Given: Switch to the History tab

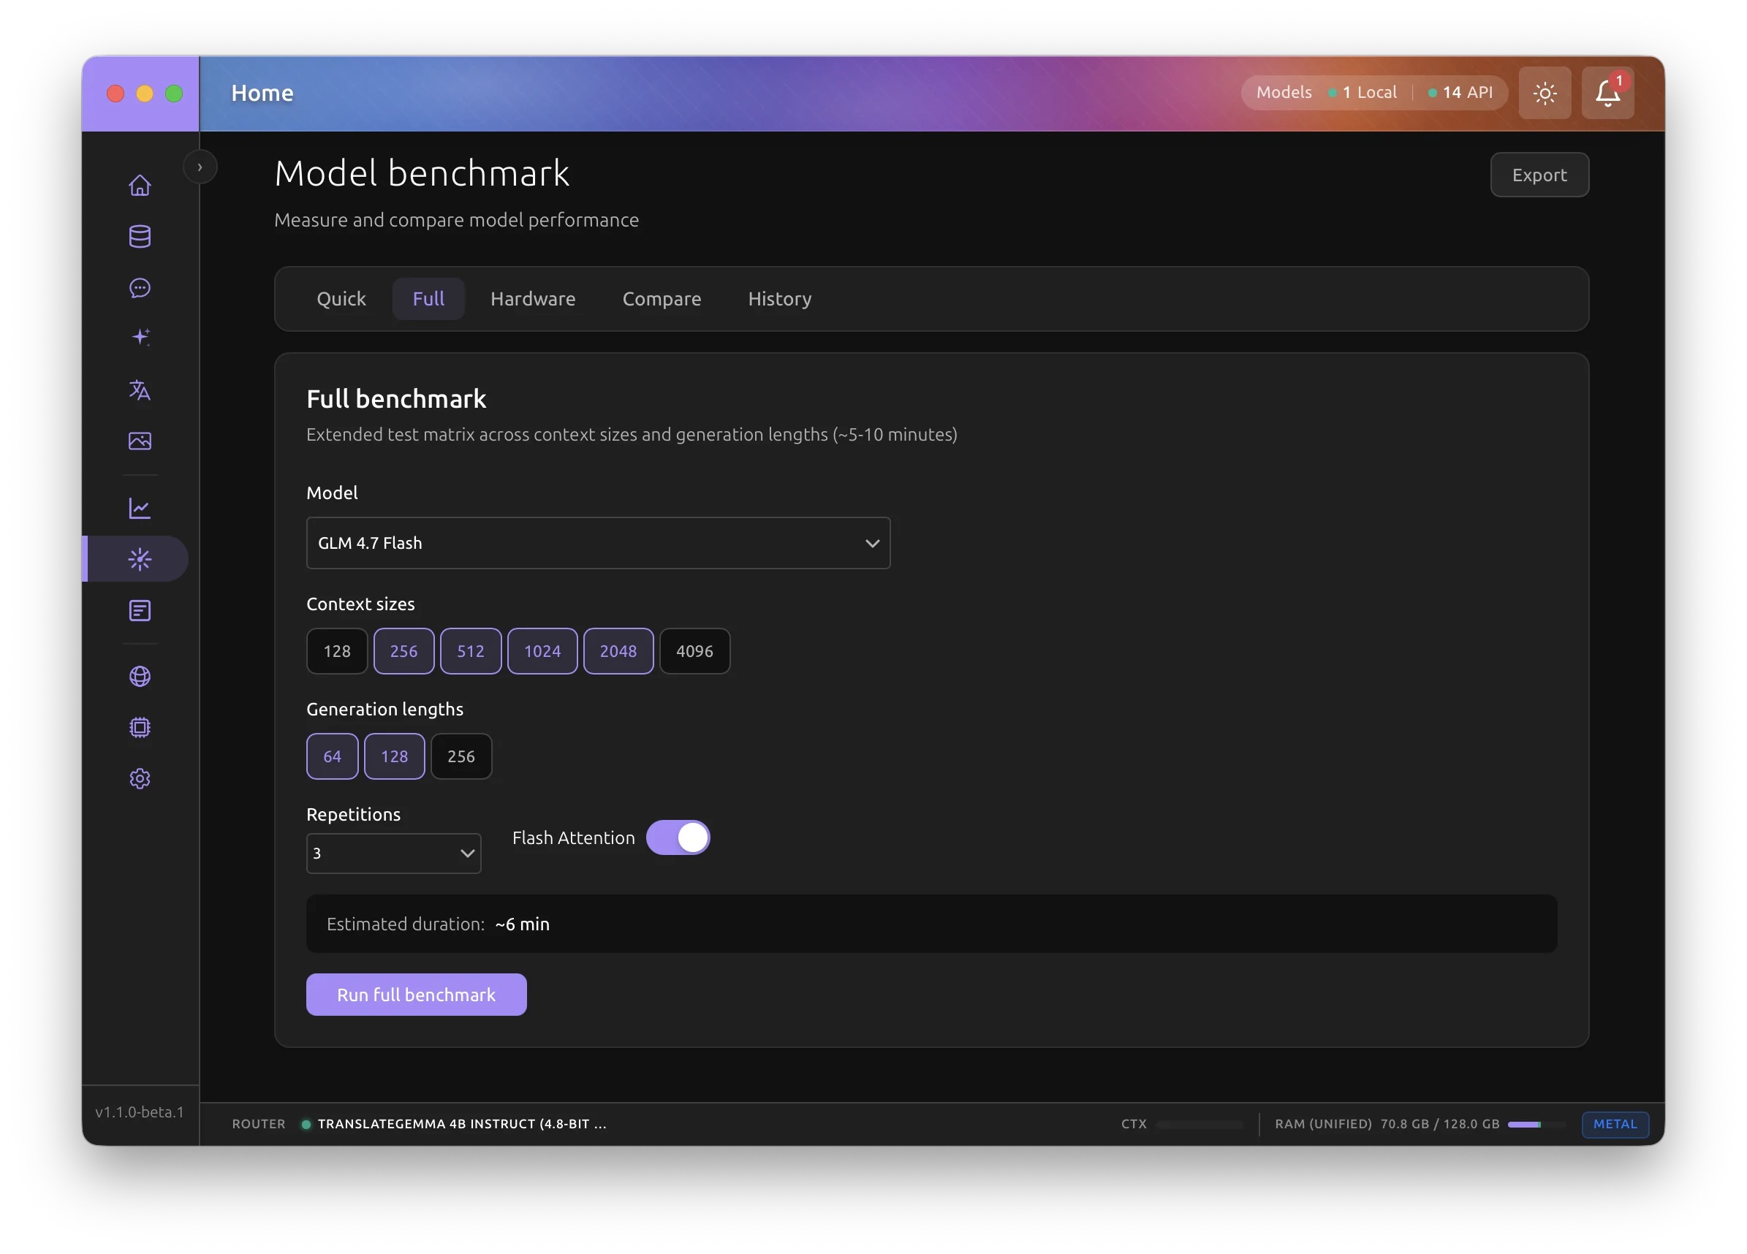Looking at the screenshot, I should (778, 299).
